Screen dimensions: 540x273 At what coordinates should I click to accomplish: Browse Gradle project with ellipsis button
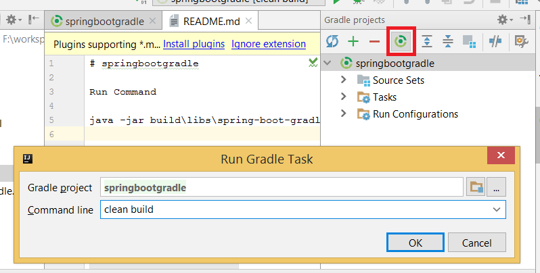point(496,187)
